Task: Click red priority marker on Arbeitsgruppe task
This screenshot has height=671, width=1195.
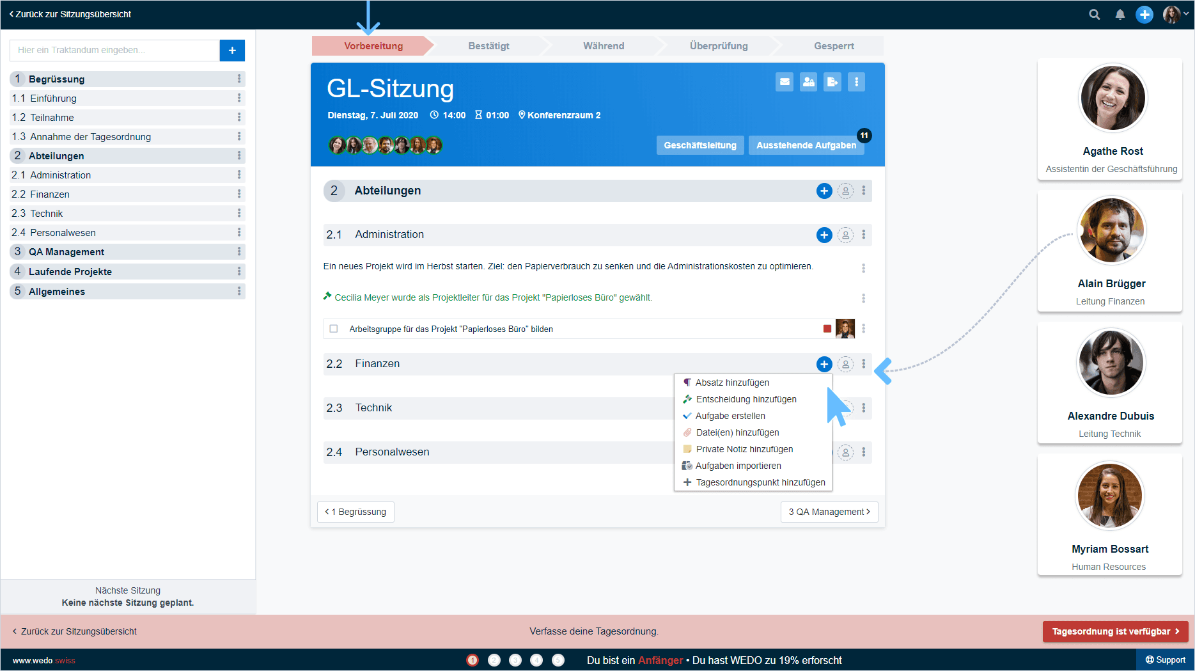Action: tap(827, 329)
